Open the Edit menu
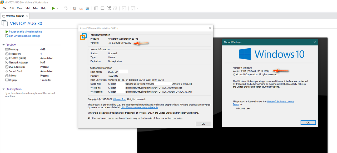 pyautogui.click(x=12, y=8)
